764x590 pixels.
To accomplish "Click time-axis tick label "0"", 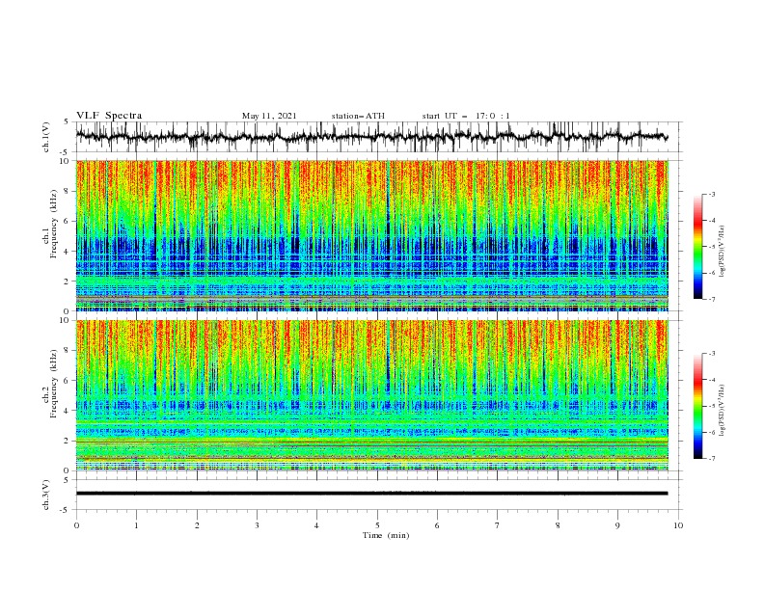I will (x=76, y=525).
